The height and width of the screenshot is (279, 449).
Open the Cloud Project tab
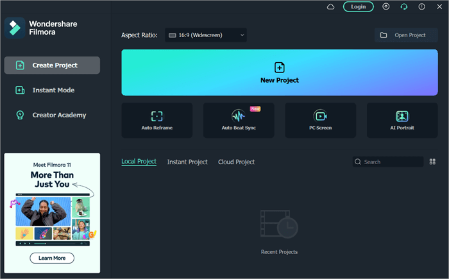(236, 162)
